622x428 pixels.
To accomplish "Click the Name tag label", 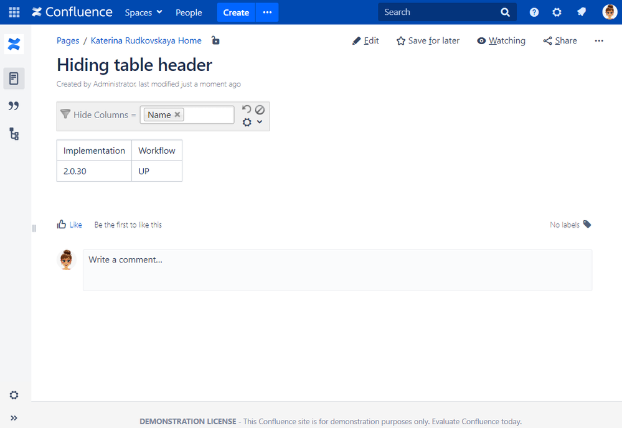I will (159, 115).
